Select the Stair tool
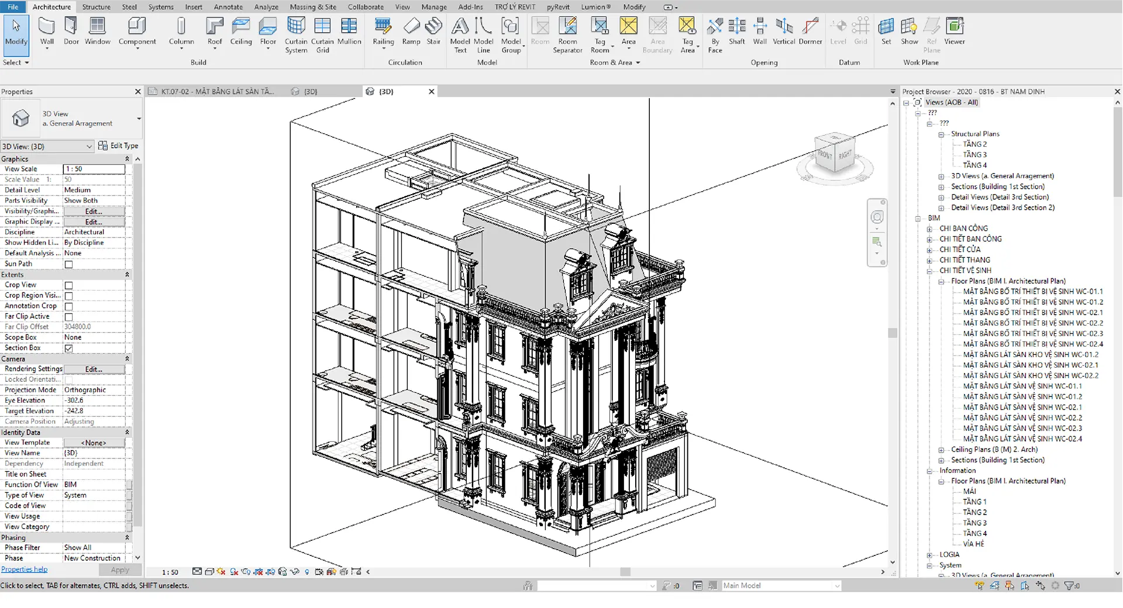 (433, 32)
